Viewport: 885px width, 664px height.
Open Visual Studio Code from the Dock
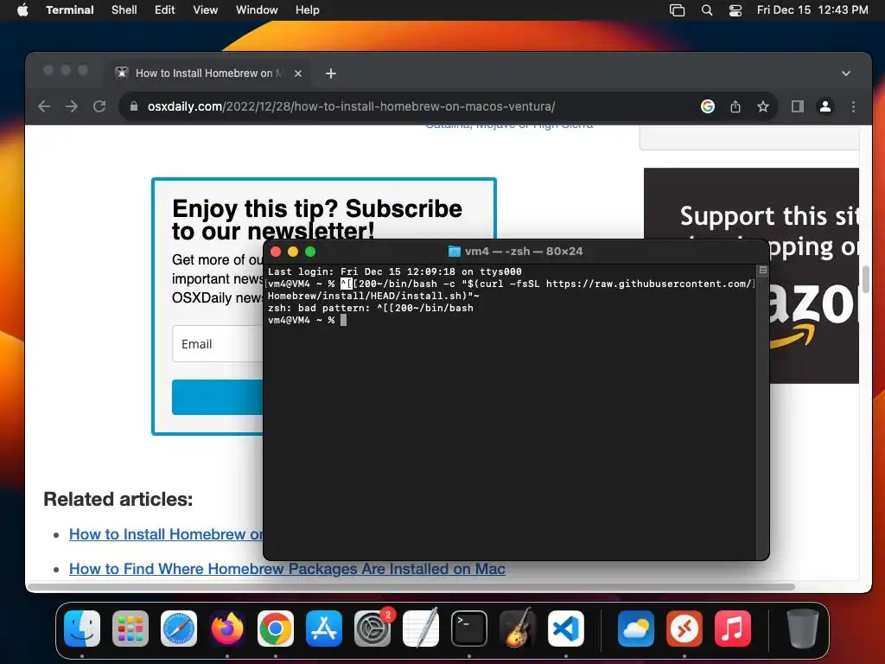point(566,629)
